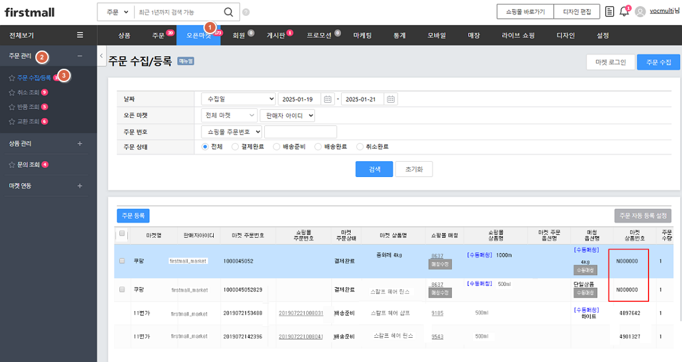Open the 설정 top menu
682x362 pixels.
coord(603,35)
